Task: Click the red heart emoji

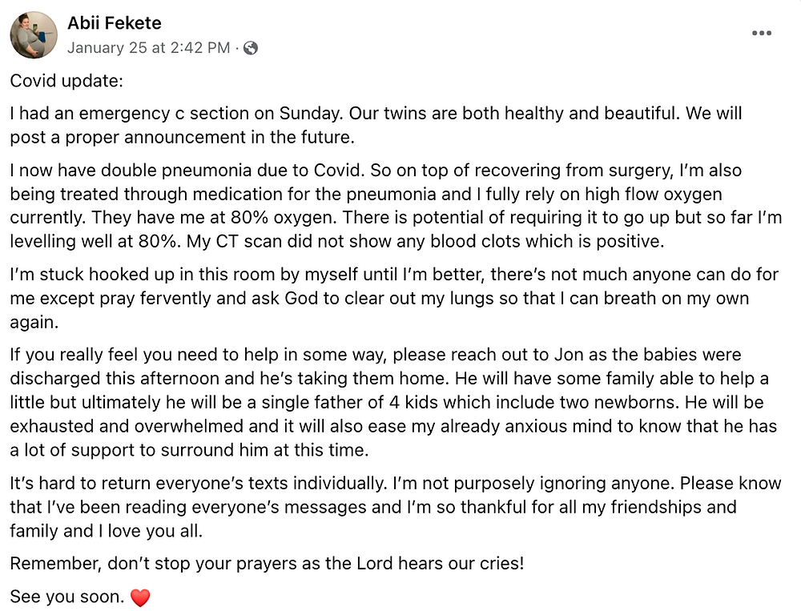Action: 140,597
